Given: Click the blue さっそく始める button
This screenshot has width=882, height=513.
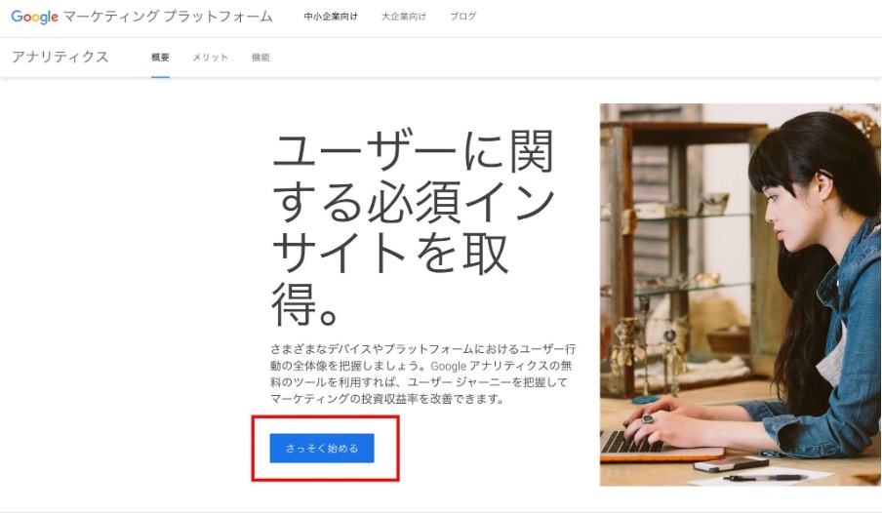Looking at the screenshot, I should [322, 449].
